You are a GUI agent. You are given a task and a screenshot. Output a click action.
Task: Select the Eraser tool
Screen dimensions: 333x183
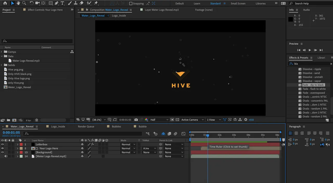[x=81, y=3]
